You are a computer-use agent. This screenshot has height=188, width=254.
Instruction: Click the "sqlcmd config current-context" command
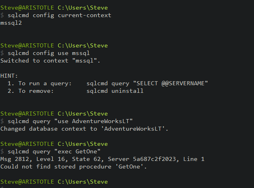point(59,15)
